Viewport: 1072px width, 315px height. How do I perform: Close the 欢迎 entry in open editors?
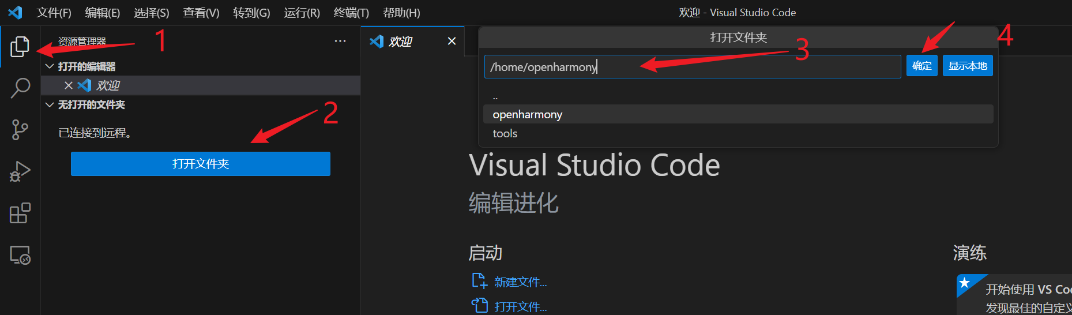(69, 85)
